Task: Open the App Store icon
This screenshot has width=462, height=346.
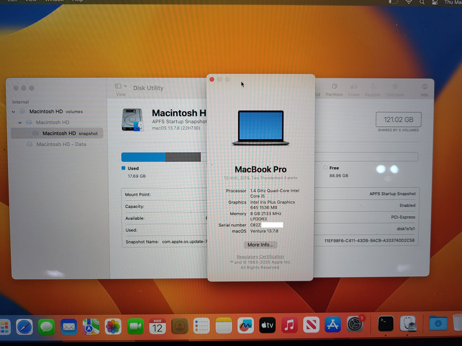Action: (x=333, y=324)
